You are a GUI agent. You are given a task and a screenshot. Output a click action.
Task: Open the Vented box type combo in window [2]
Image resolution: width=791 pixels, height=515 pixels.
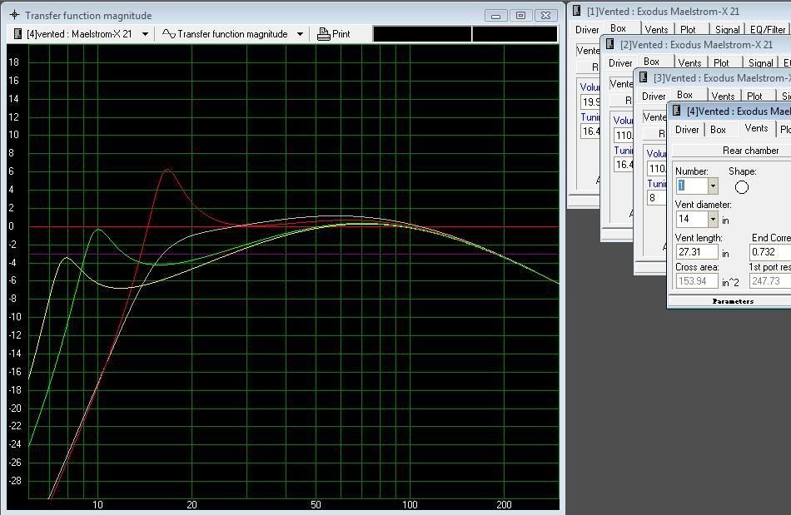point(621,84)
